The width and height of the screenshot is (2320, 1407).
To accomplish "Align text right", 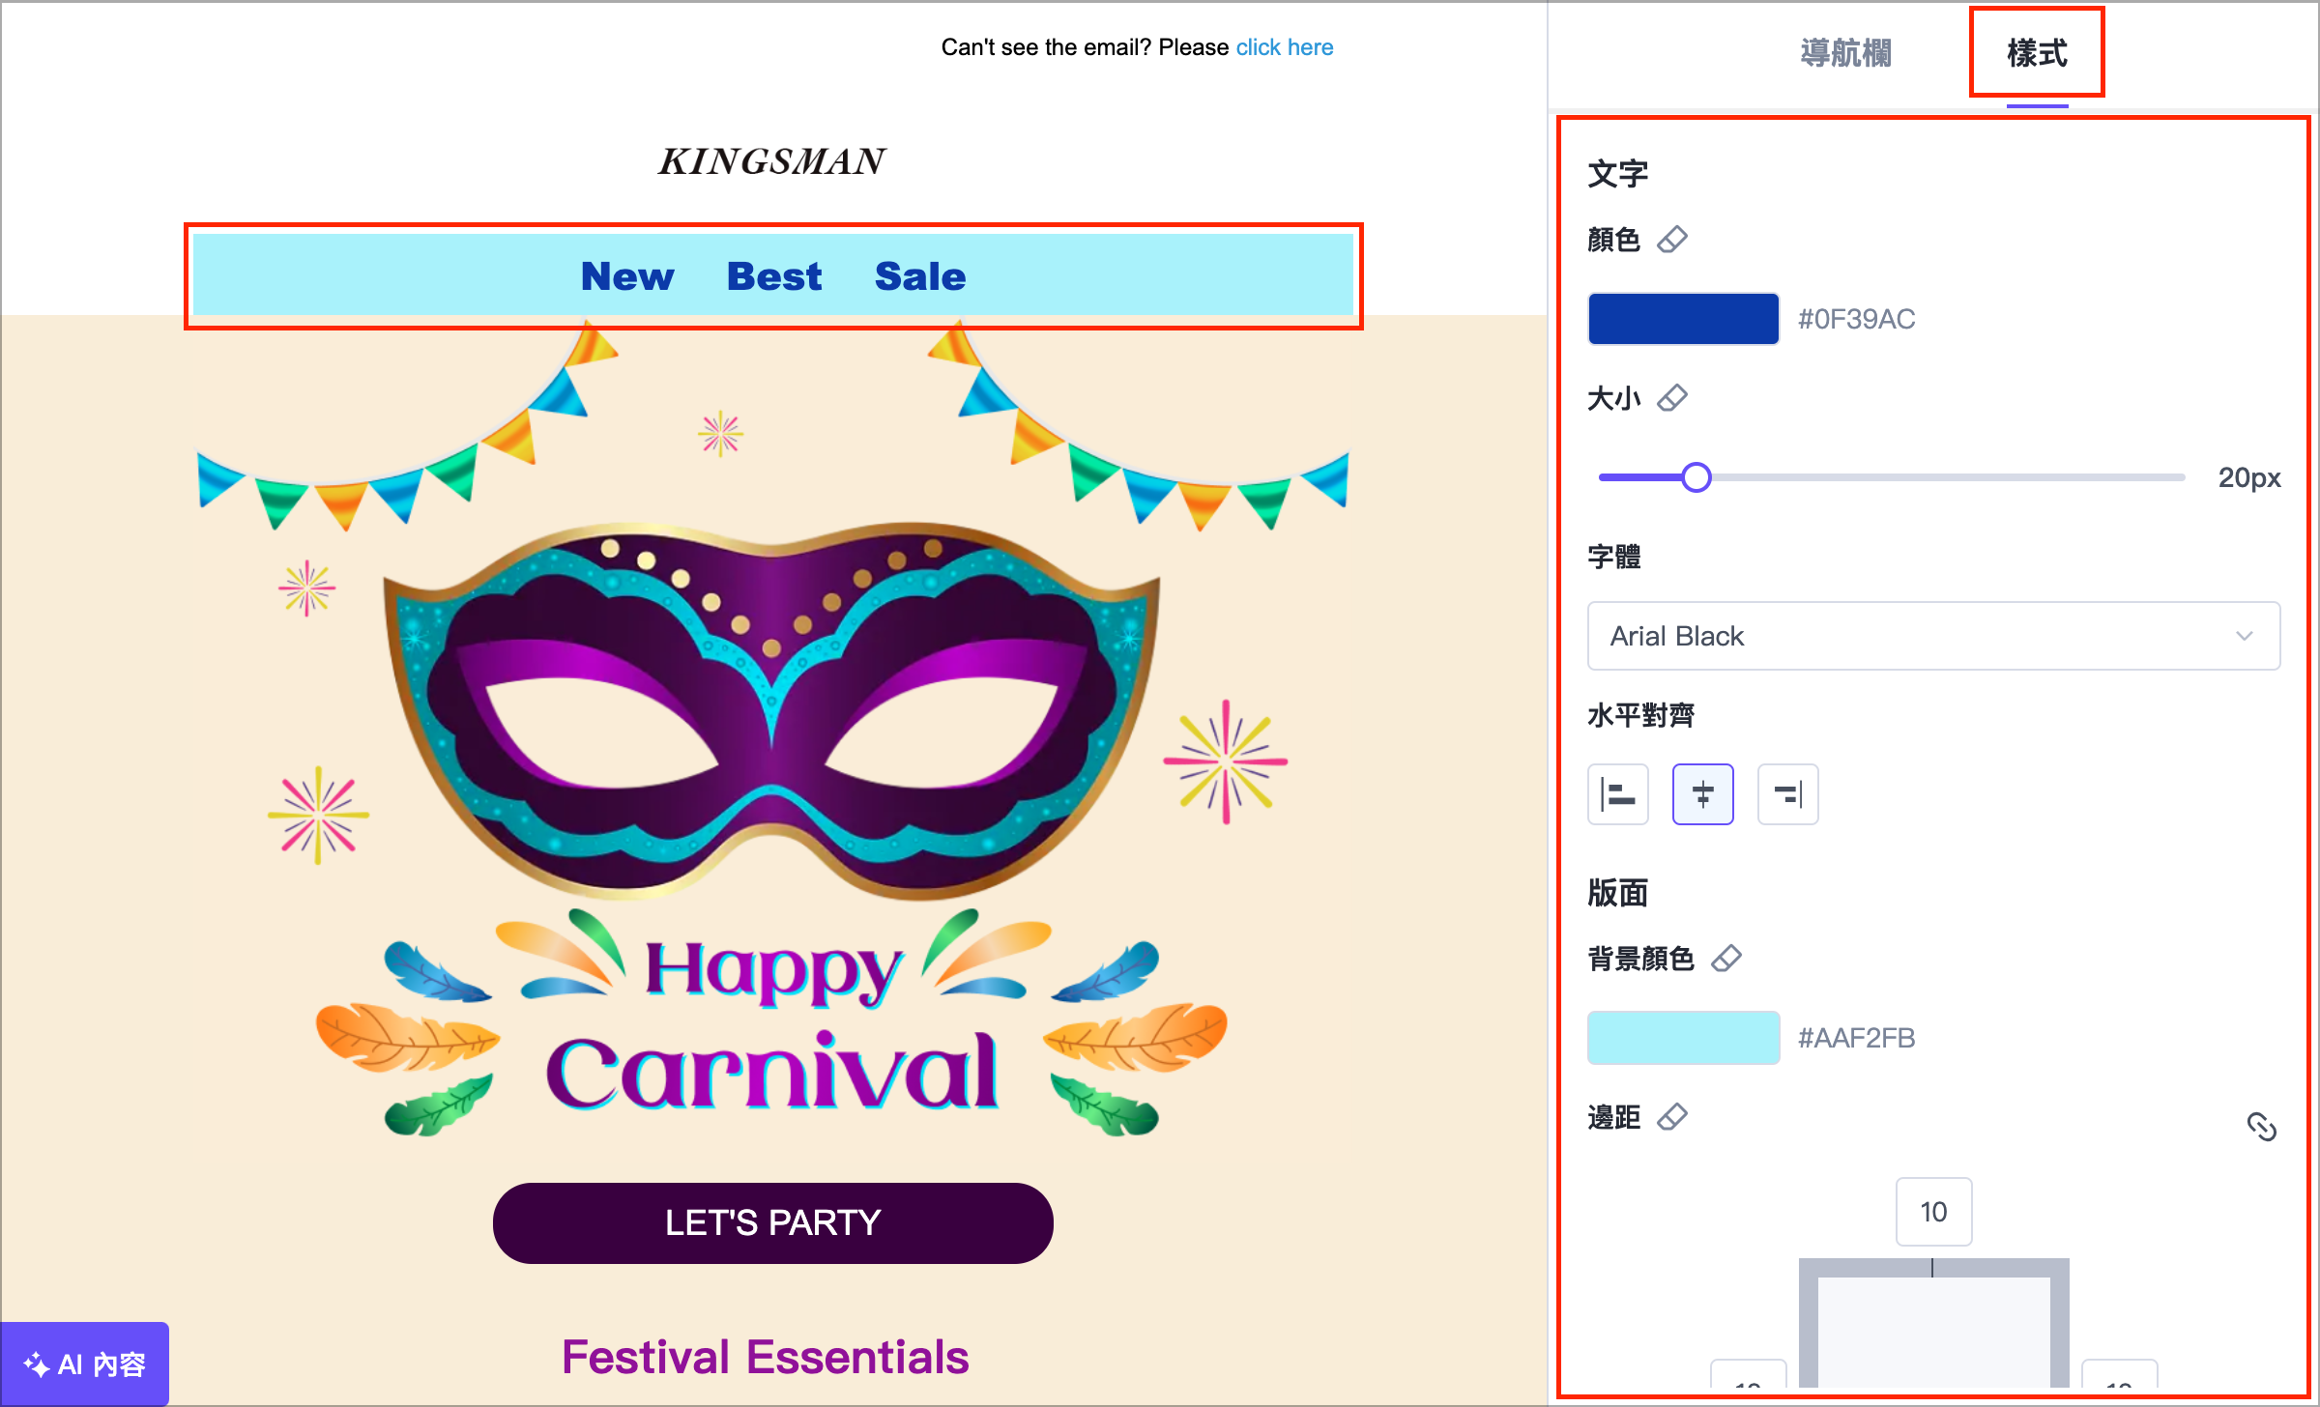I will (x=1787, y=794).
